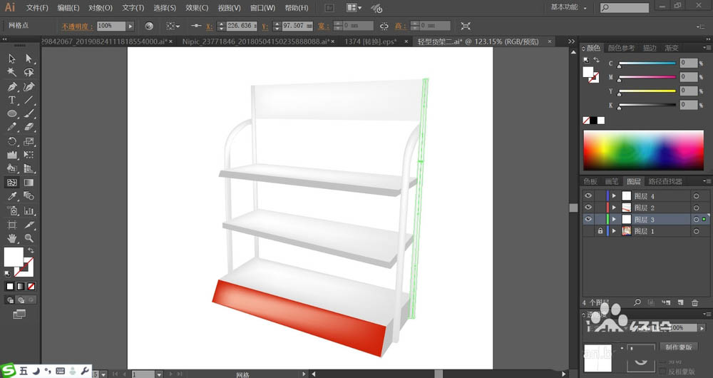Select the Gradient tool
Screen dimensions: 713x378
point(29,183)
